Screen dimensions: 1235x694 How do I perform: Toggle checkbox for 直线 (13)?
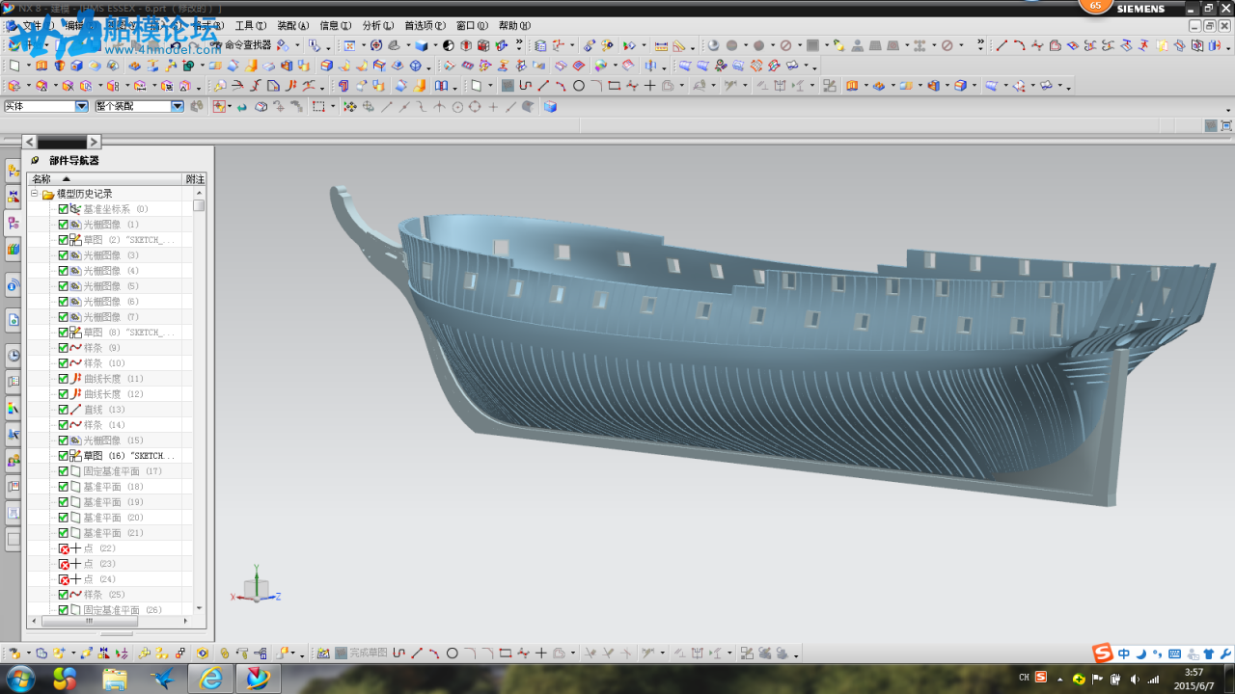64,410
